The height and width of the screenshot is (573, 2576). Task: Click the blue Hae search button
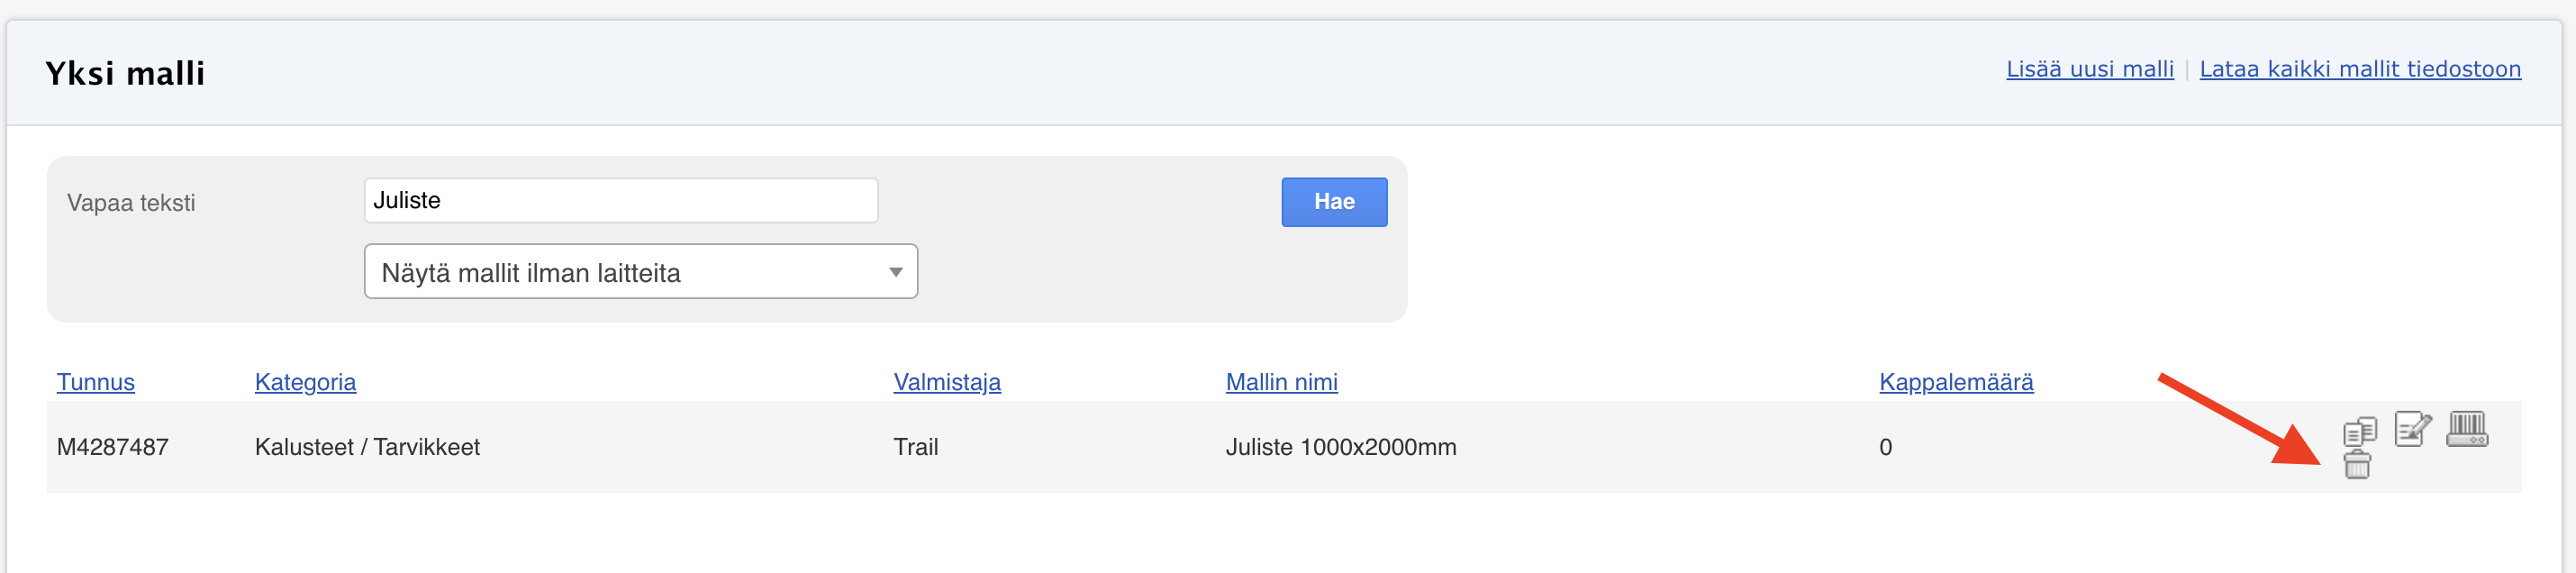tap(1334, 202)
